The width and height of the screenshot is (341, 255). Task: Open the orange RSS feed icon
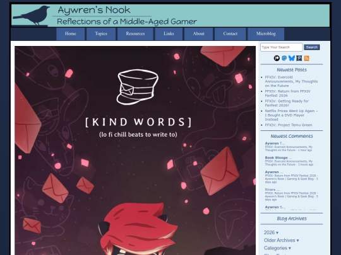(307, 58)
